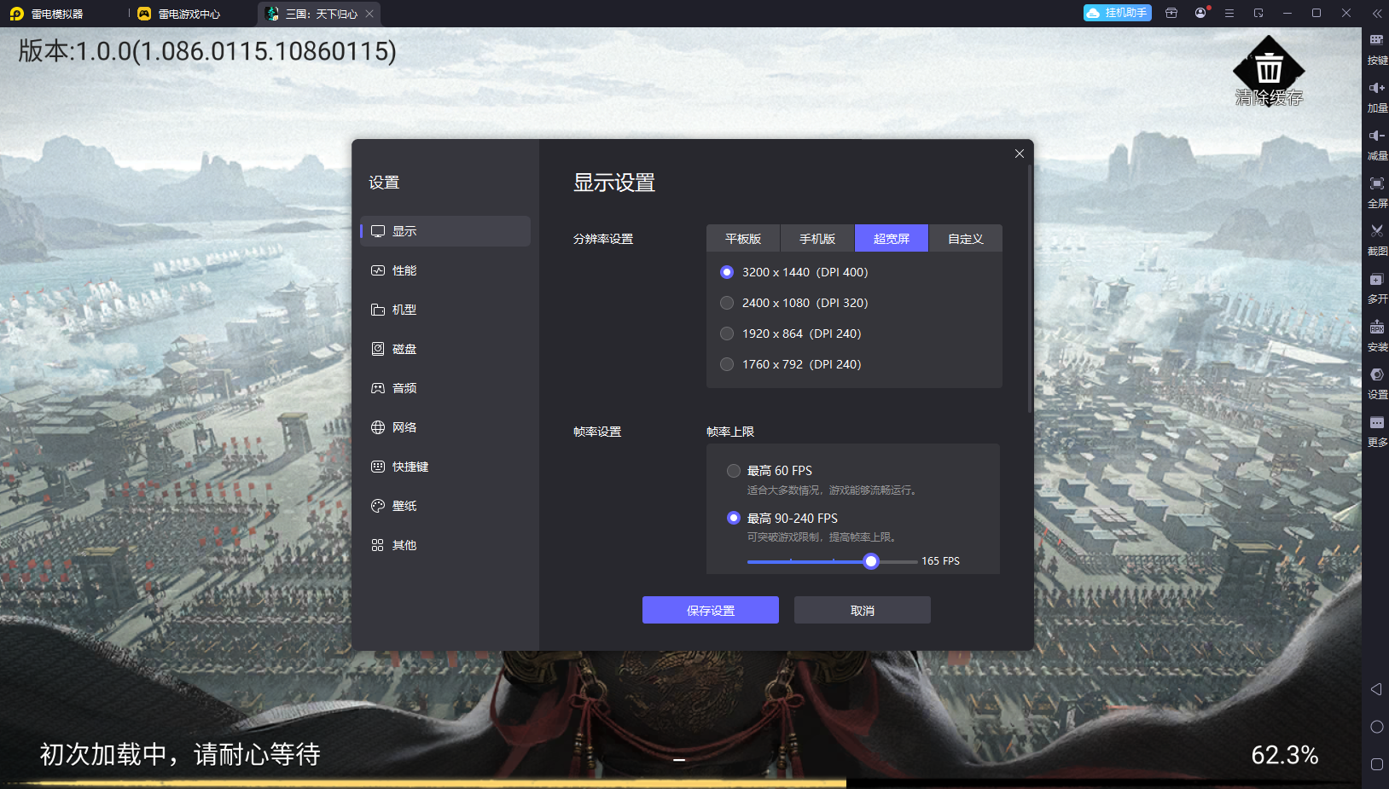Open the 机型 settings section
Viewport: 1389px width, 789px height.
pos(445,310)
